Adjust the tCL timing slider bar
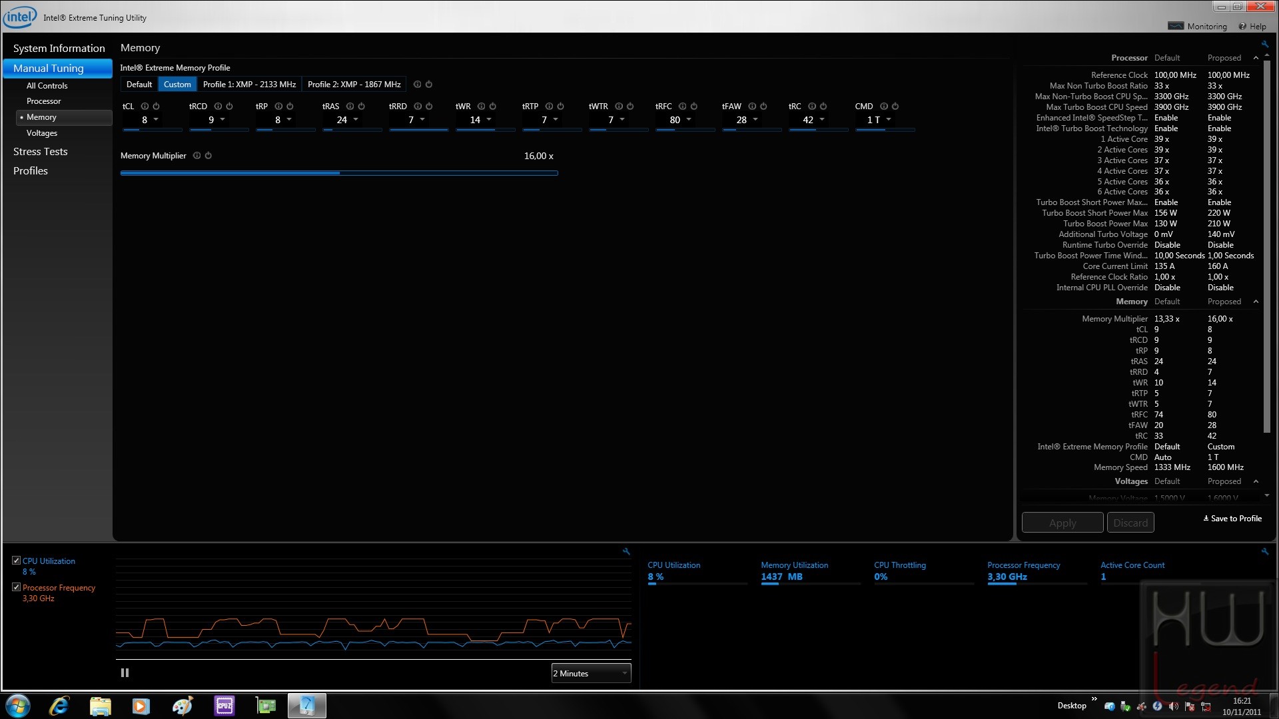This screenshot has height=719, width=1279. 153,130
